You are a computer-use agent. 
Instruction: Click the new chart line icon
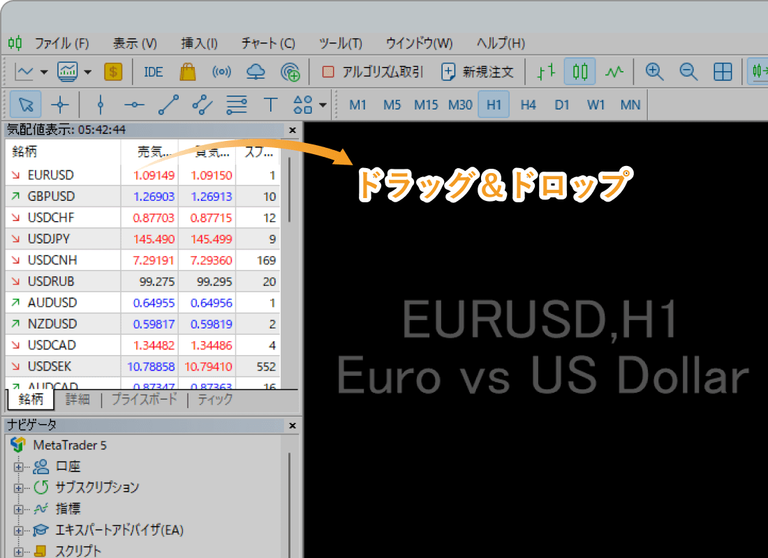tap(24, 72)
